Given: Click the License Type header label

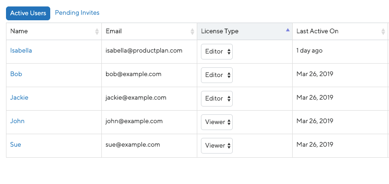Looking at the screenshot, I should pos(220,31).
